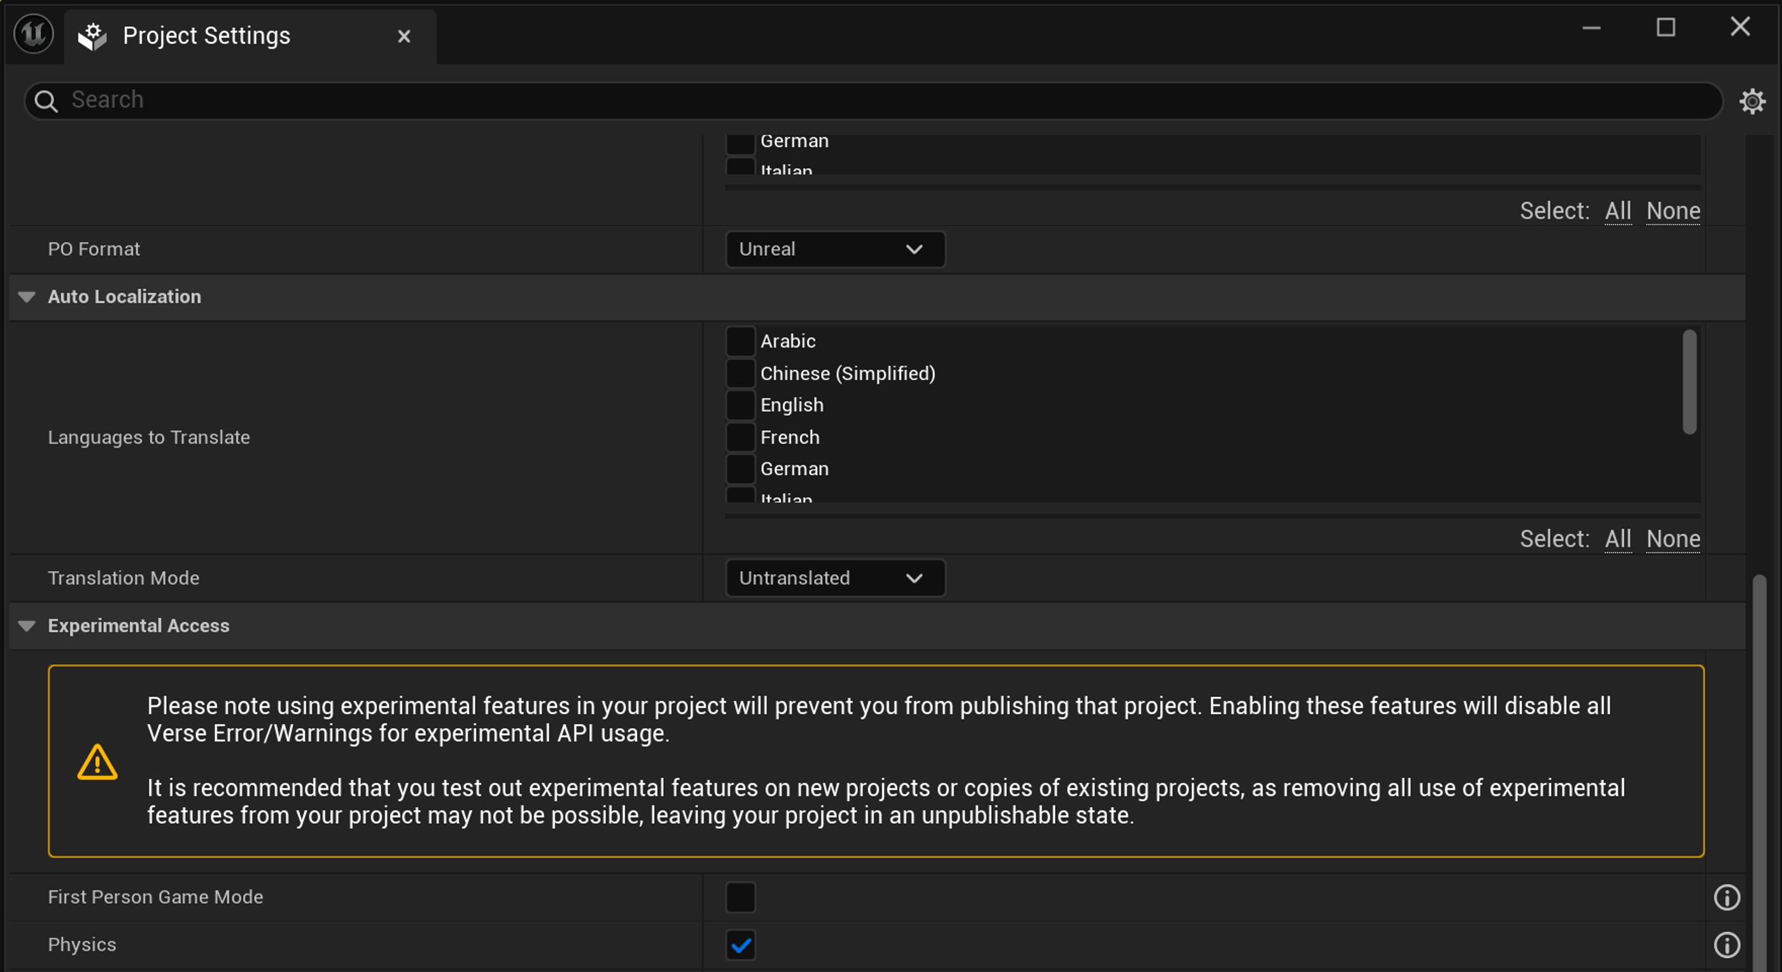This screenshot has width=1782, height=972.
Task: Select None for languages to translate
Action: (1673, 539)
